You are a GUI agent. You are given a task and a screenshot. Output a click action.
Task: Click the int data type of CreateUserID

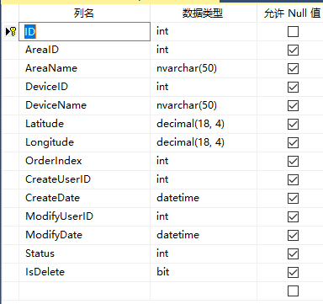[204, 179]
